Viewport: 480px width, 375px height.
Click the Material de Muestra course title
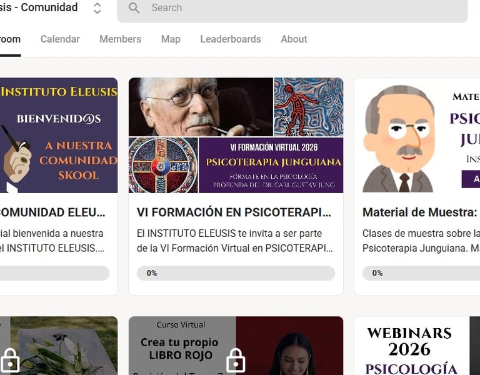tap(420, 212)
